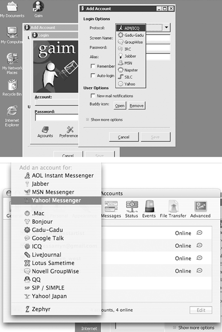Choose Yahoo! Messenger in the account menu

pos(56,200)
